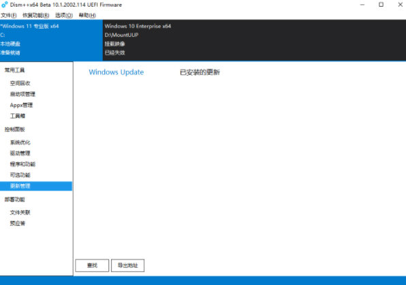Select the highlighted 更新管理 sidebar item
The image size is (406, 285).
(36, 186)
